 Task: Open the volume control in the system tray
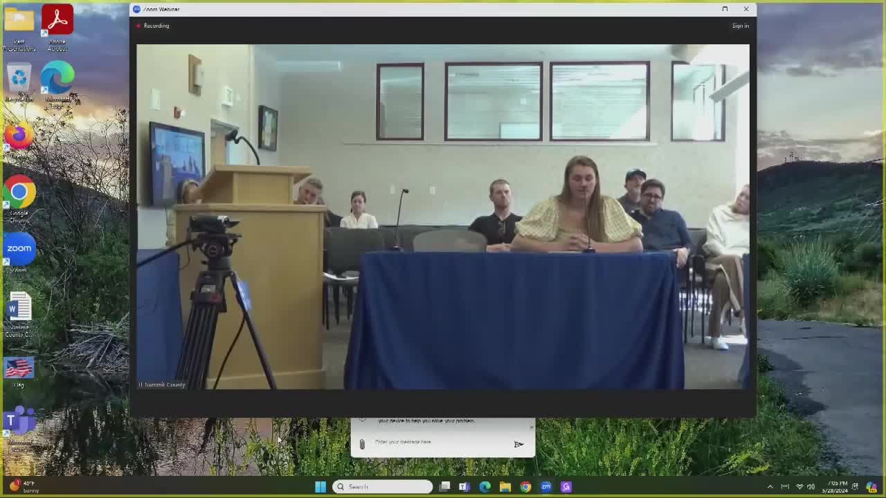pos(809,486)
